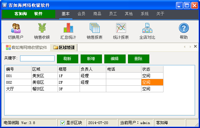
Task: Click the 删除 delete button
Action: [138, 59]
